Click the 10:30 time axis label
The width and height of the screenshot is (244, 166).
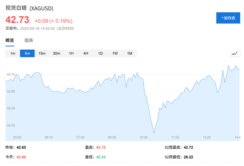(x=144, y=137)
